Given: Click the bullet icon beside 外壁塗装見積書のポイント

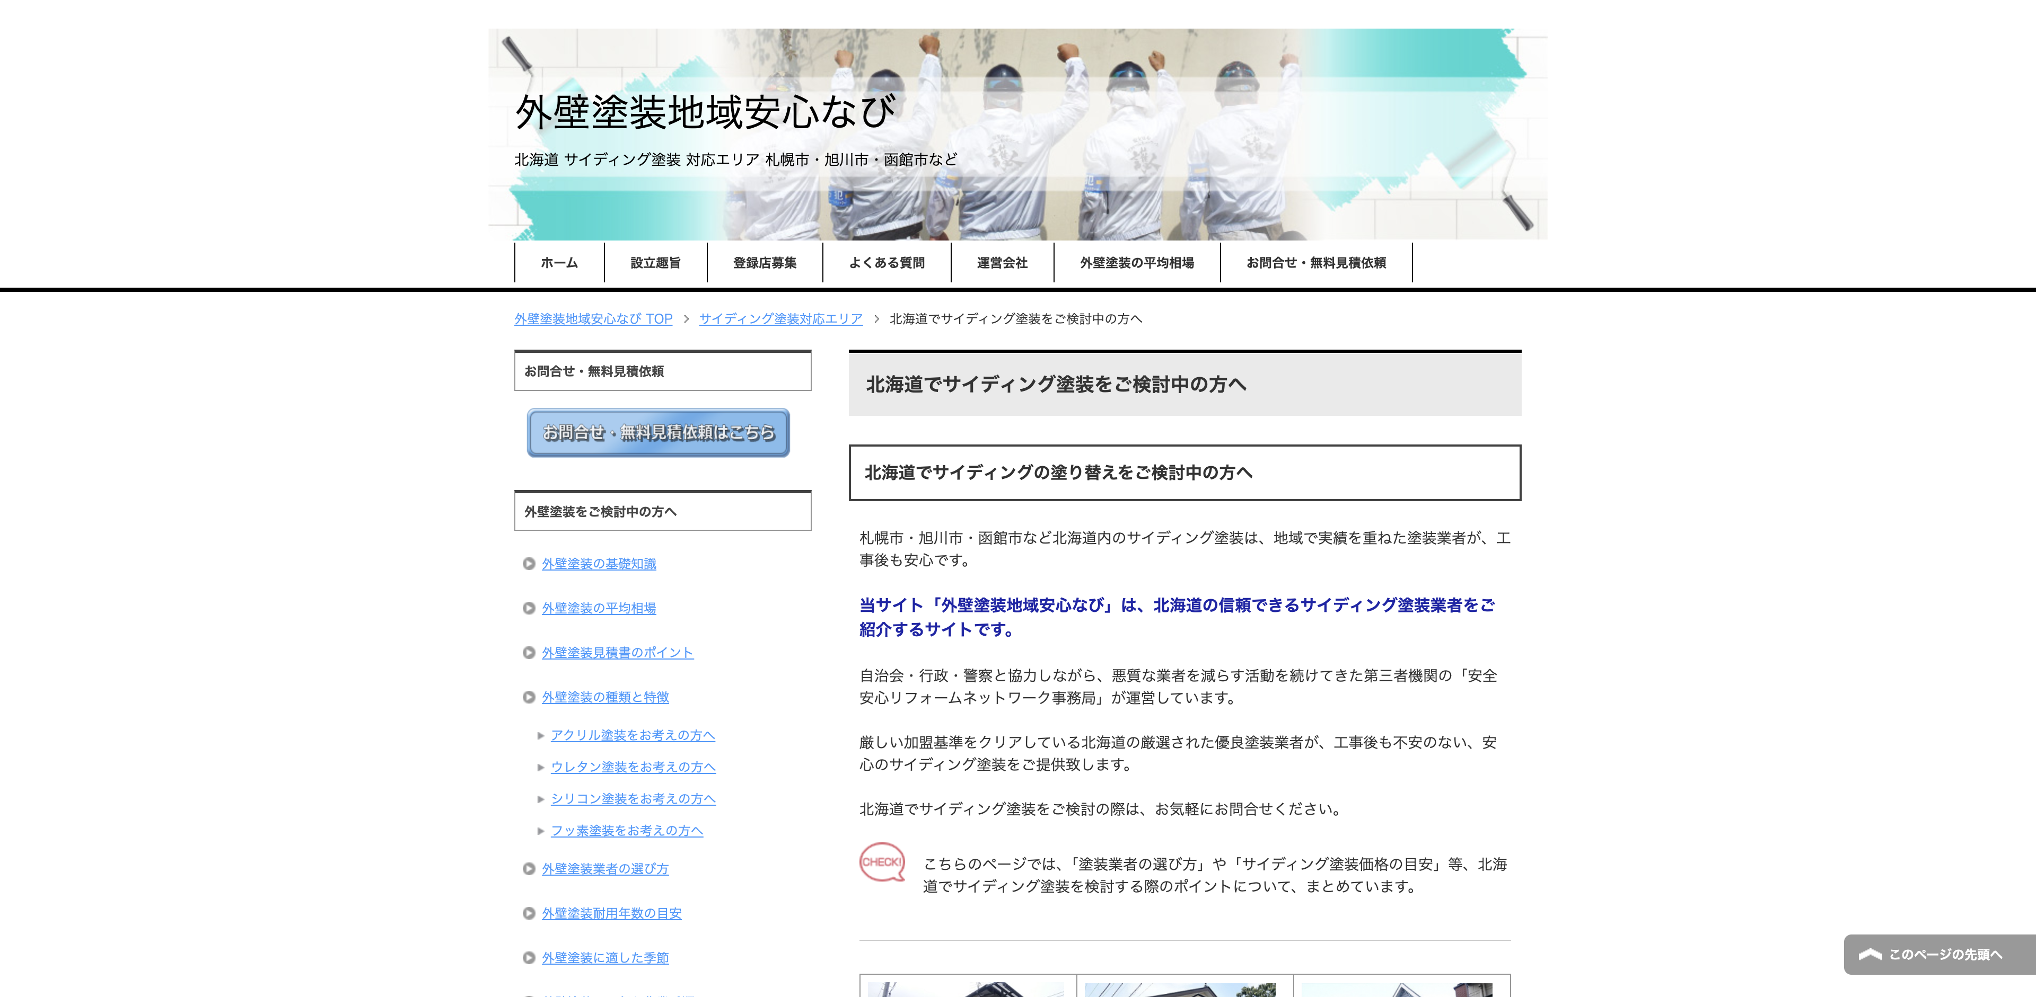Looking at the screenshot, I should click(529, 653).
